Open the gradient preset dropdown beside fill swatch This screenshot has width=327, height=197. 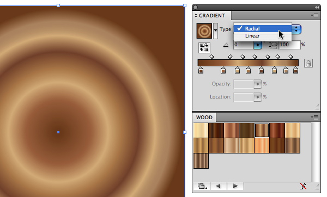pos(215,31)
